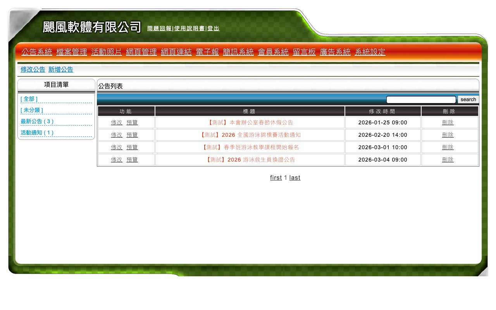Switch to the 活動照片 section
This screenshot has width=496, height=310.
coord(107,52)
